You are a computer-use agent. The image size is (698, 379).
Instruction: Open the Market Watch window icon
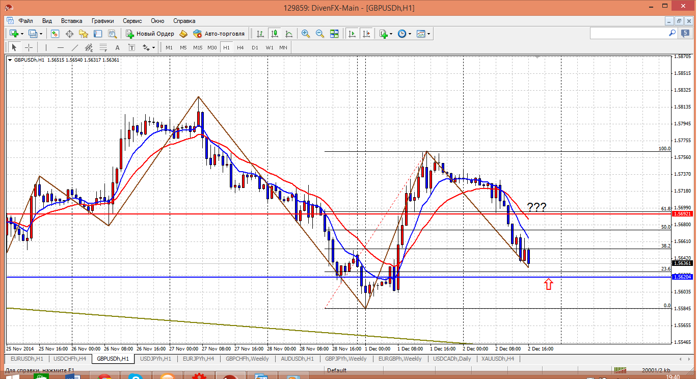coord(55,34)
